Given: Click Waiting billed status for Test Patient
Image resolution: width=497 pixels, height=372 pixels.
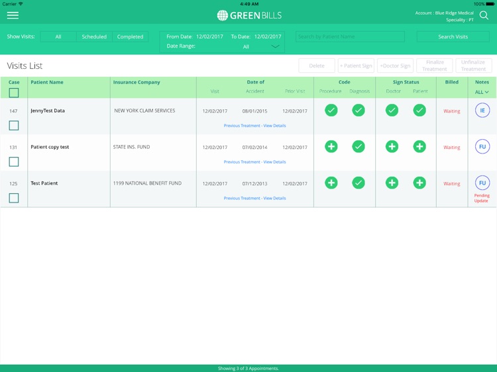Looking at the screenshot, I should tap(452, 183).
